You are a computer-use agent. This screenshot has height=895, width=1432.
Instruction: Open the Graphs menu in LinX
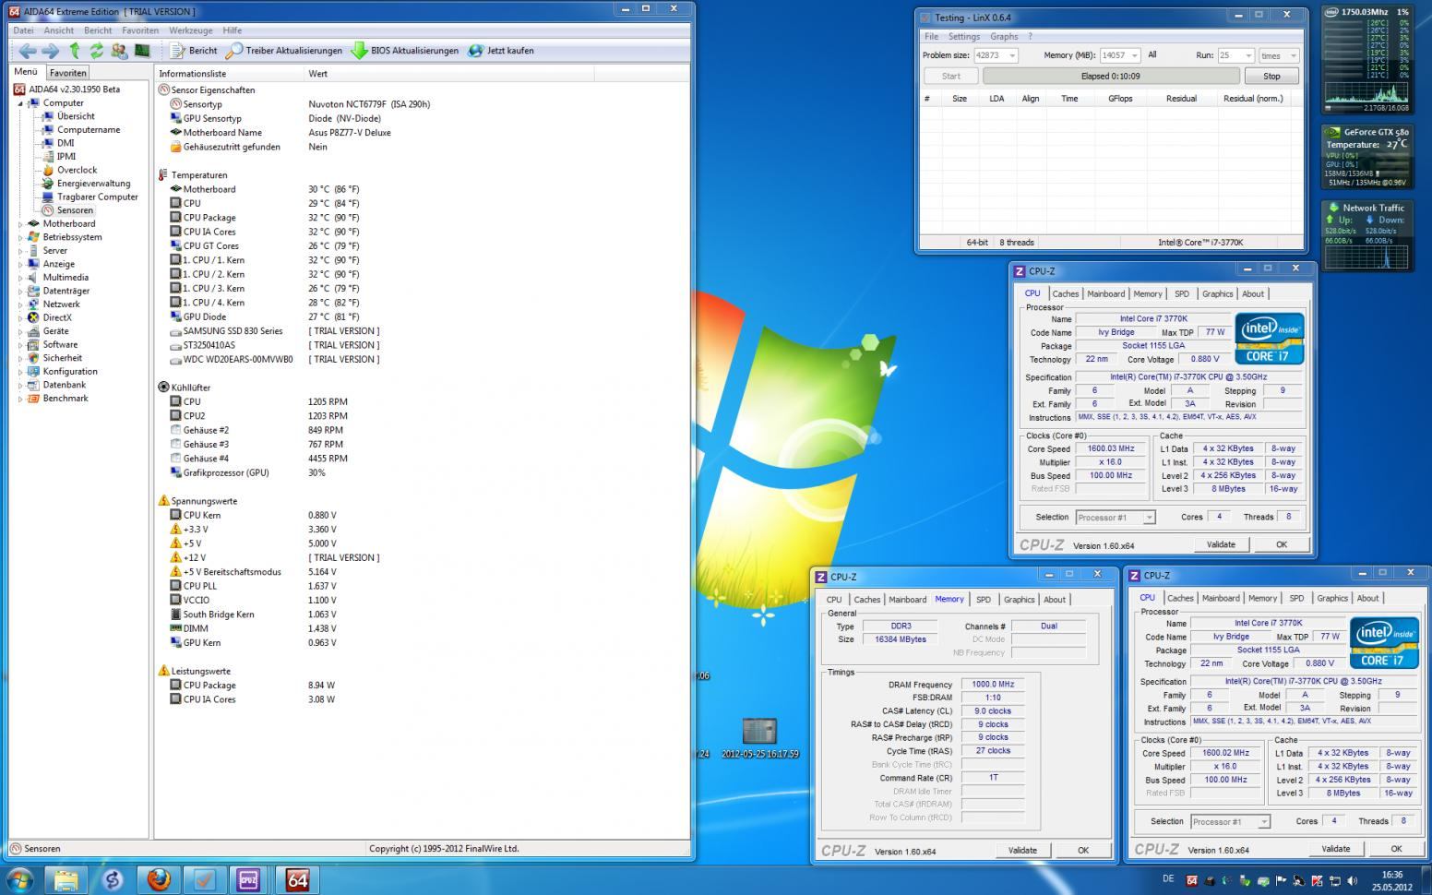[1003, 37]
